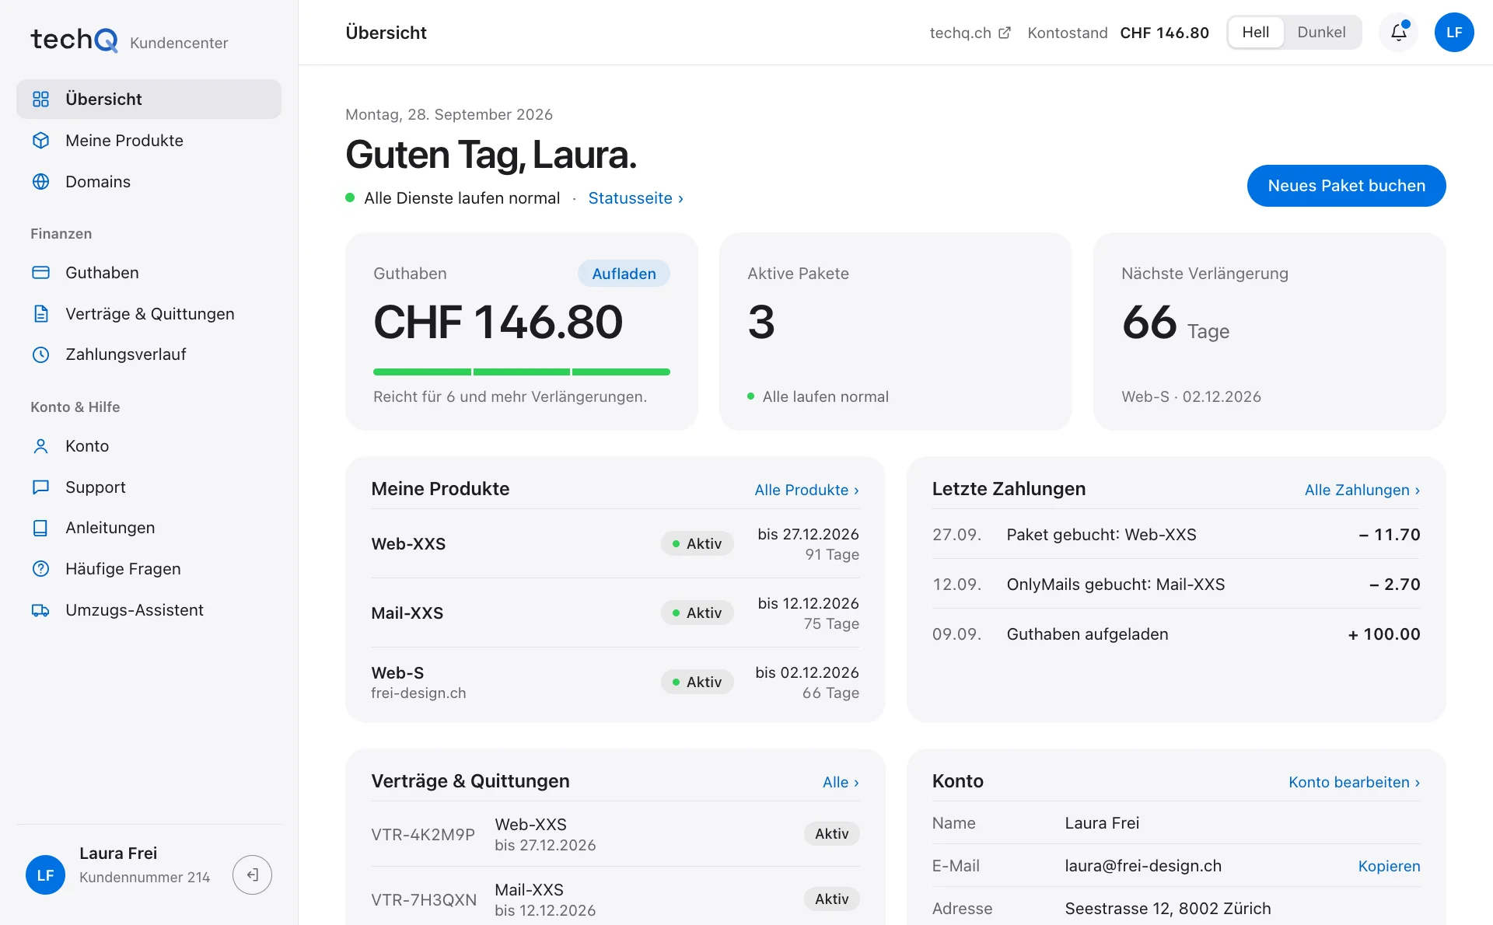Image resolution: width=1493 pixels, height=925 pixels.
Task: Go to Domains in the sidebar
Action: pyautogui.click(x=149, y=181)
